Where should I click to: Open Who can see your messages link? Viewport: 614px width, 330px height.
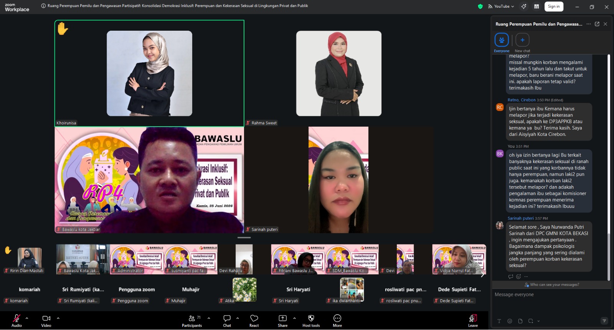(x=552, y=285)
